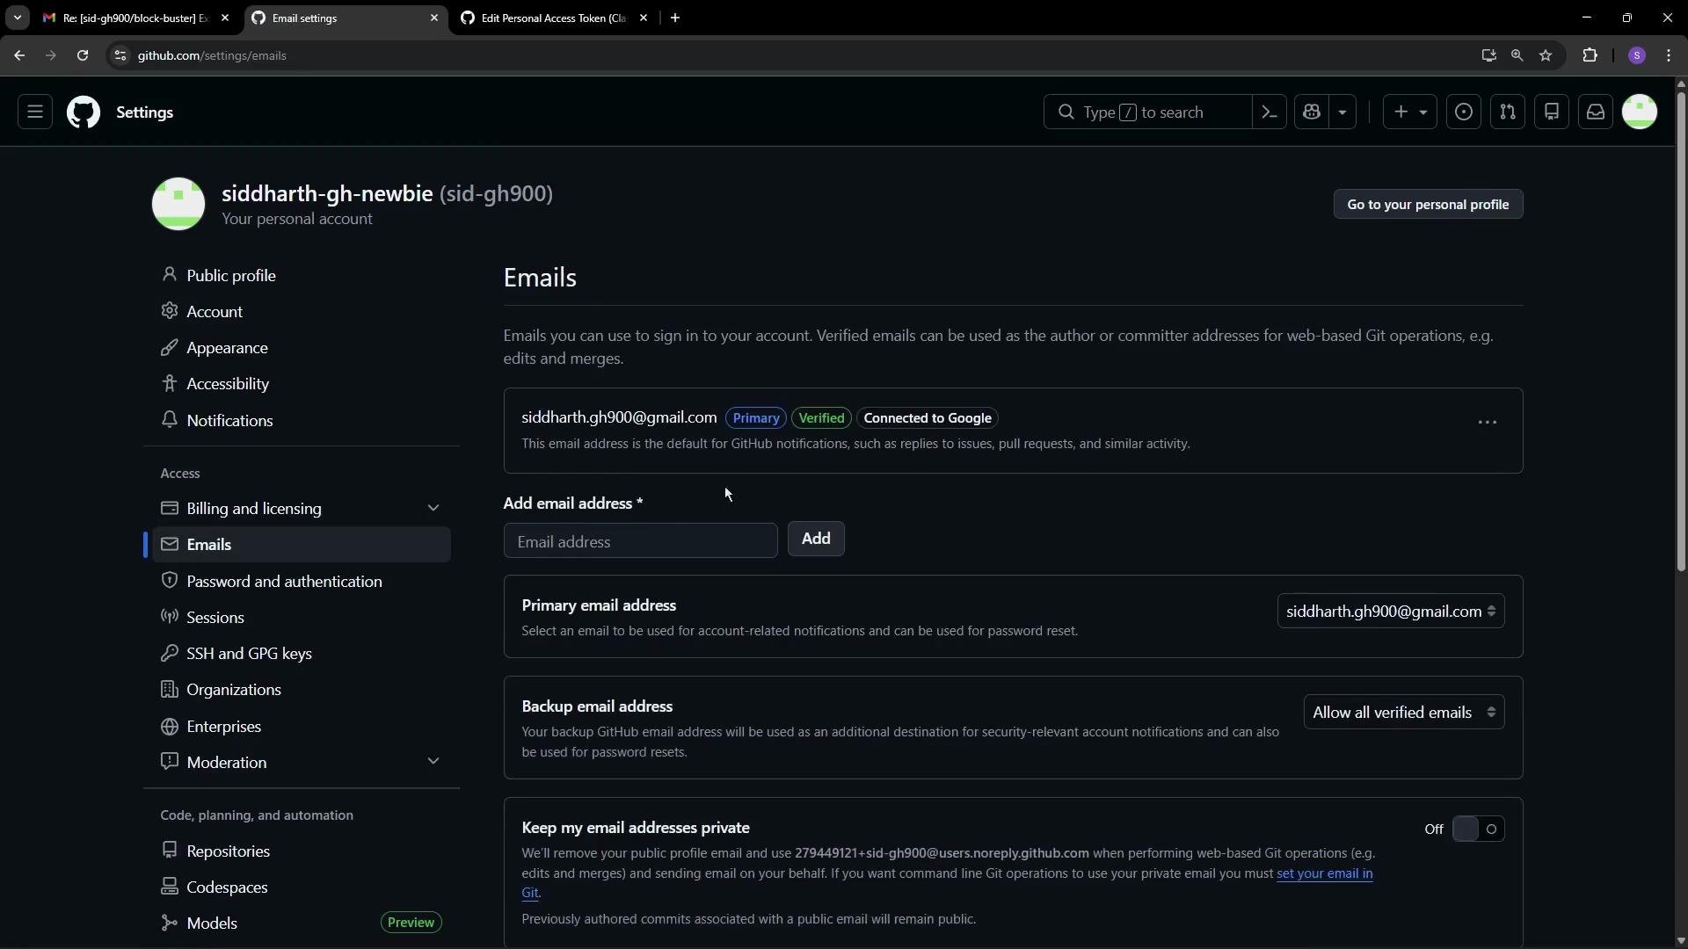Image resolution: width=1688 pixels, height=949 pixels.
Task: Open the Issues icon in header
Action: click(1464, 112)
